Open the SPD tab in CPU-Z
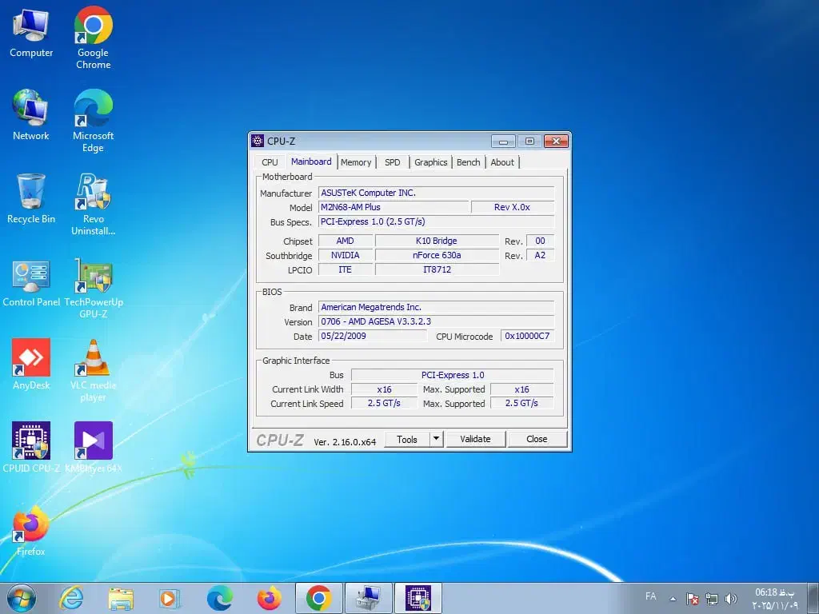This screenshot has width=819, height=614. pos(392,162)
